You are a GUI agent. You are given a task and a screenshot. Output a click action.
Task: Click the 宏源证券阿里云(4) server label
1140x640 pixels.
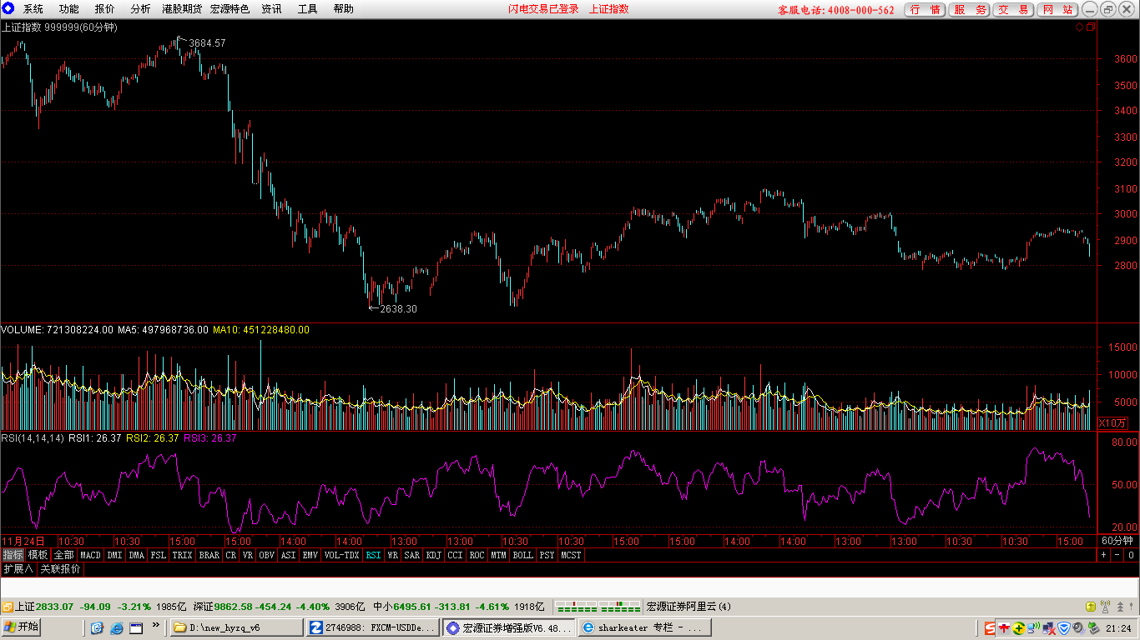689,607
